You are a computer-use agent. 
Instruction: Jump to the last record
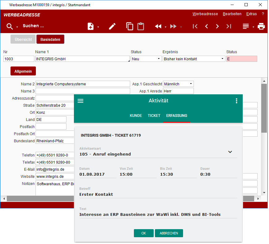click(229, 26)
